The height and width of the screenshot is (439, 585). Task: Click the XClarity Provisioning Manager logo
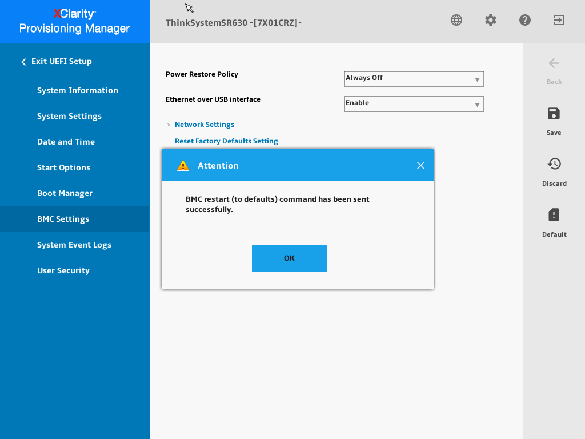click(x=75, y=21)
